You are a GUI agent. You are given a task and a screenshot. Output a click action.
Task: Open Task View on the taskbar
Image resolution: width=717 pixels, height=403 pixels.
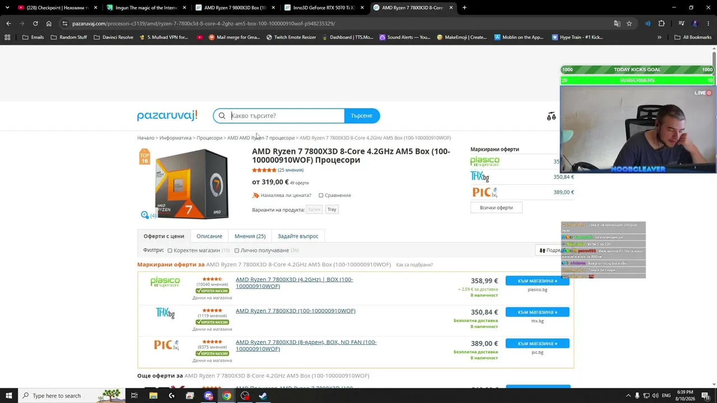pos(134,396)
